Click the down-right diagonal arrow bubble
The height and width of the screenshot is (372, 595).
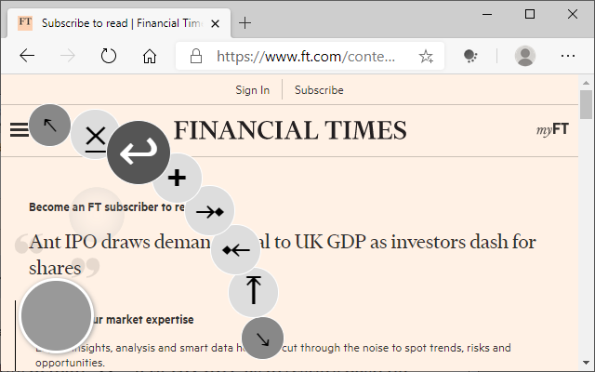[x=262, y=338]
